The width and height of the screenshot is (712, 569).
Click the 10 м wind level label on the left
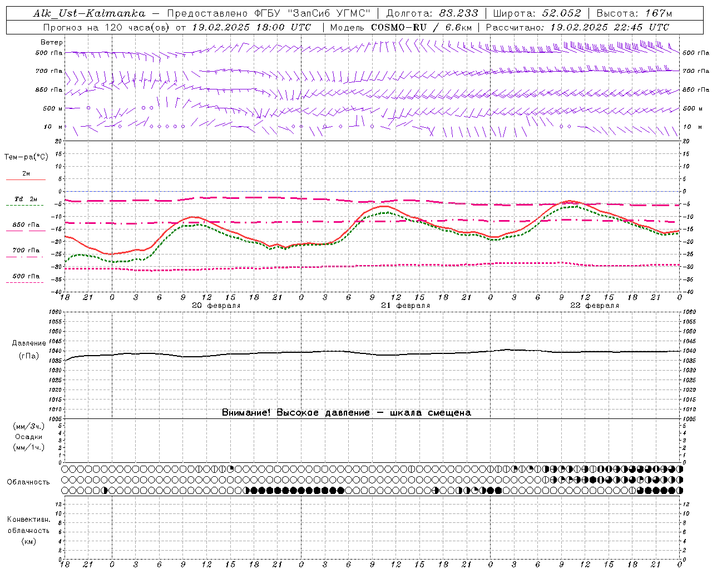click(x=53, y=127)
